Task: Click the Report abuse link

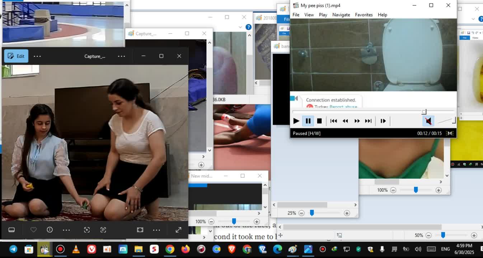Action: click(343, 106)
